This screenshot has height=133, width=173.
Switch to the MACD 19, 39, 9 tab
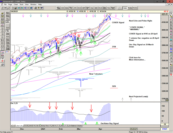(35, 126)
